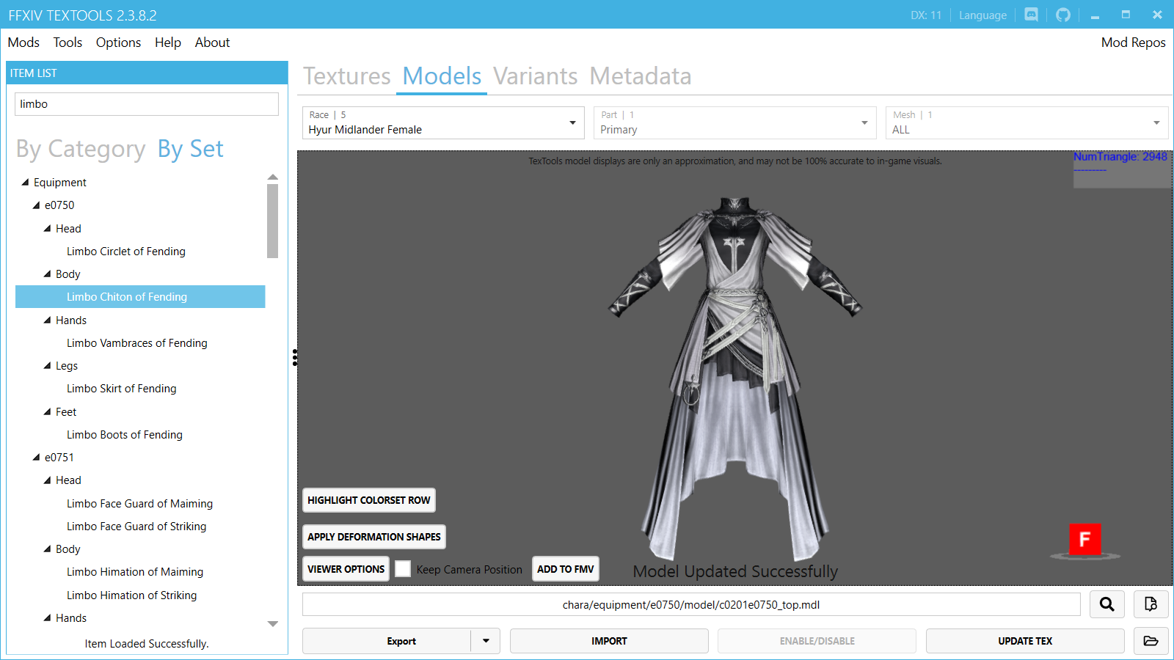
Task: Select Limbo Himation of Maiming
Action: coord(135,571)
